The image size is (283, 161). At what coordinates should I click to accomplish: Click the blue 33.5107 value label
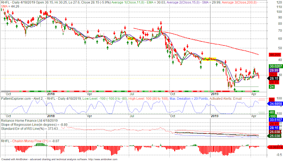pyautogui.click(x=275, y=120)
